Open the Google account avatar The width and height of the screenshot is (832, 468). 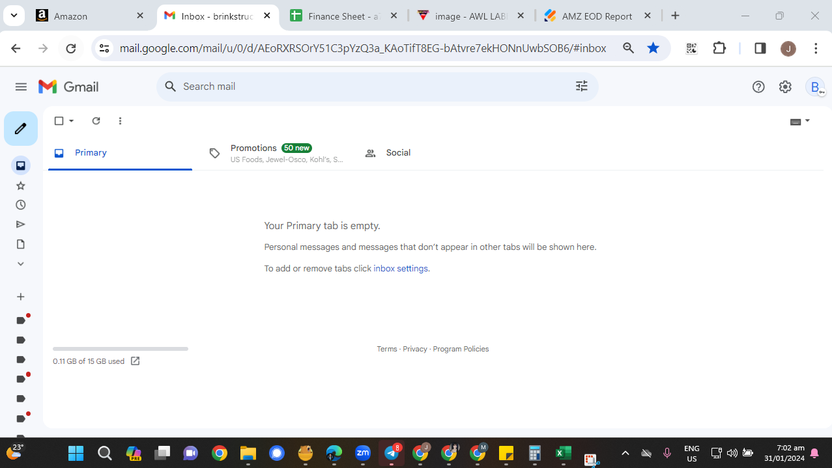[815, 87]
